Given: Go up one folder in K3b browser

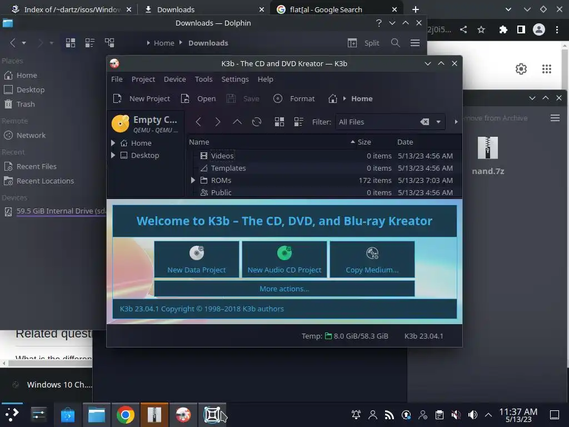Looking at the screenshot, I should [237, 122].
